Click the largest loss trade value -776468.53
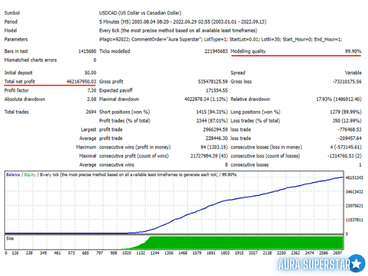Image resolution: width=368 pixels, height=276 pixels. [350, 129]
